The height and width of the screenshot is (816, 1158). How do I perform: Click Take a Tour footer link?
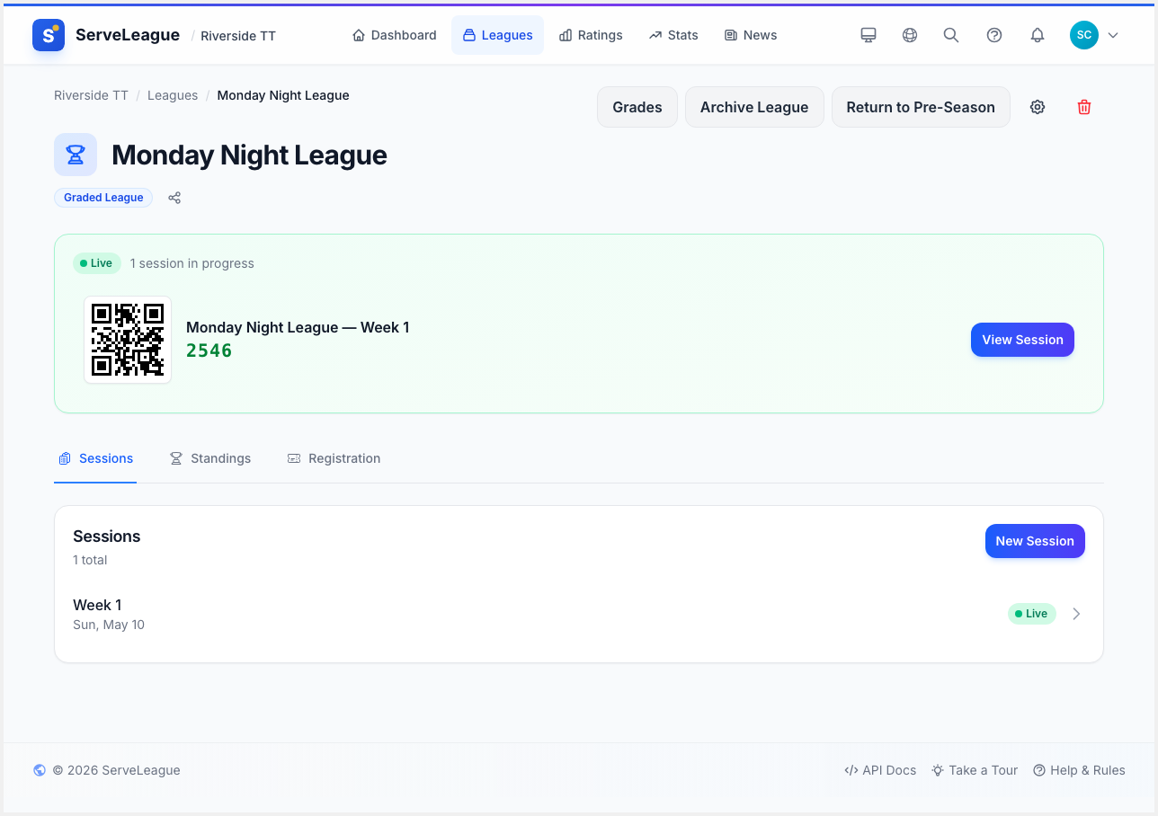point(975,770)
